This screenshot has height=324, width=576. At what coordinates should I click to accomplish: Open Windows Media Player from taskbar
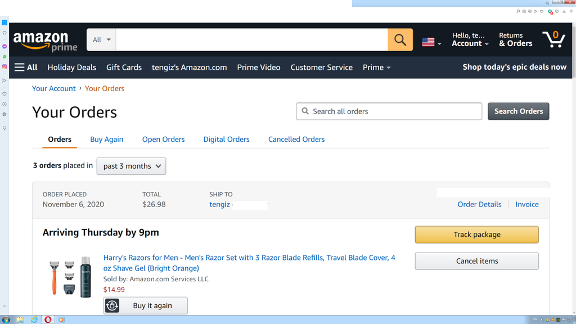61,319
